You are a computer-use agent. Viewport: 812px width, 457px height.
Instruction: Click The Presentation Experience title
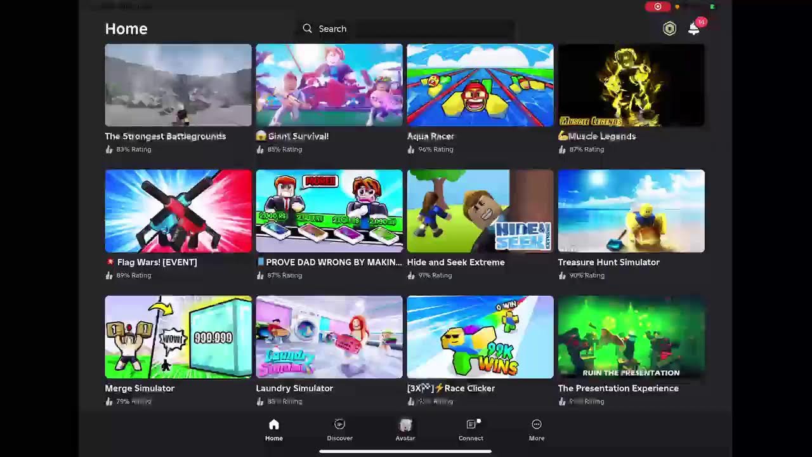coord(619,388)
